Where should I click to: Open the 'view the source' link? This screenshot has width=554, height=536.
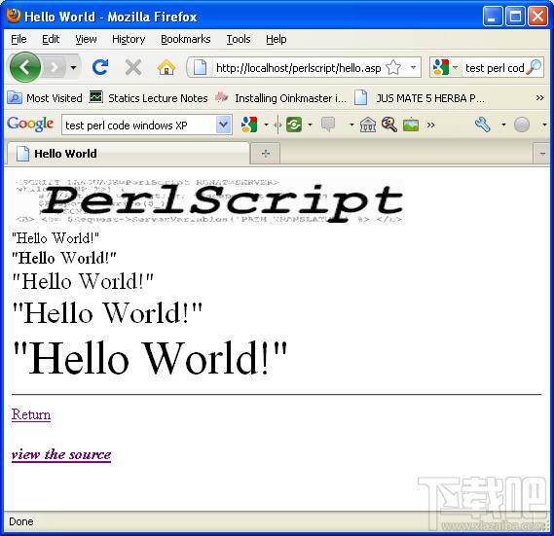(61, 454)
